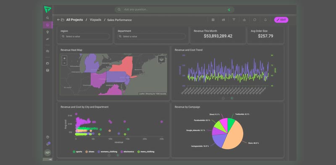Click the Avg Order Size value $257.79
Image resolution: width=336 pixels, height=165 pixels.
(265, 36)
